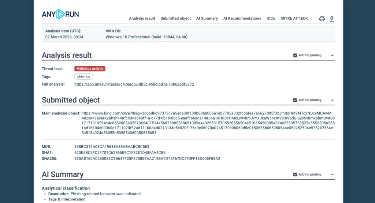Viewport: 375px width, 203px height.
Task: Click the Tags & interpretation bullet
Action: pyautogui.click(x=67, y=199)
